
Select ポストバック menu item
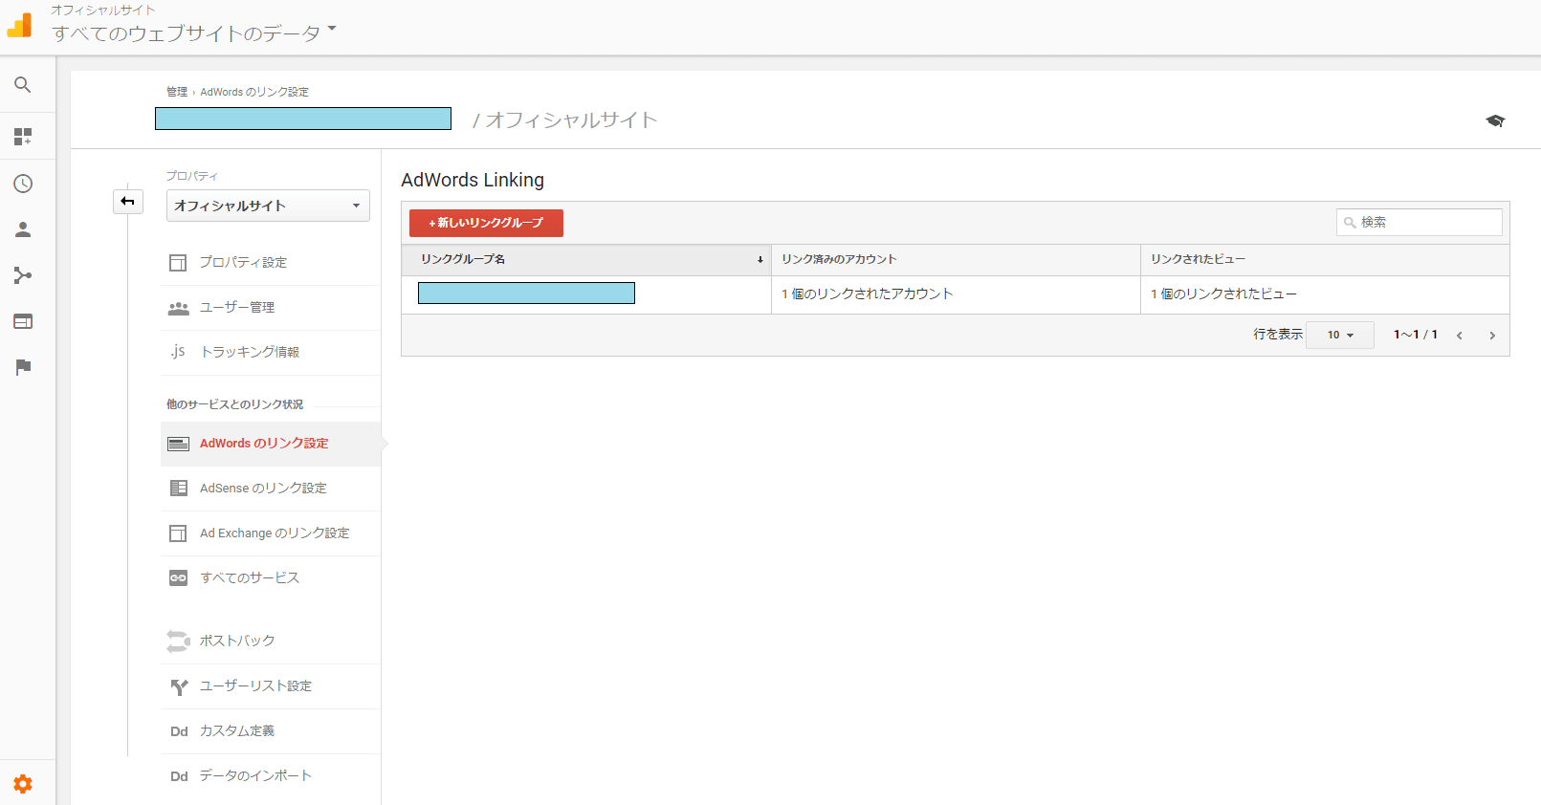point(271,641)
